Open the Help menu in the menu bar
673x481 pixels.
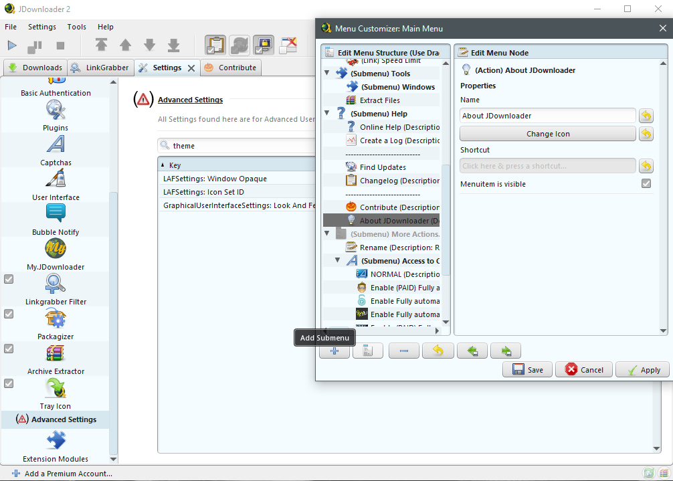click(x=106, y=27)
